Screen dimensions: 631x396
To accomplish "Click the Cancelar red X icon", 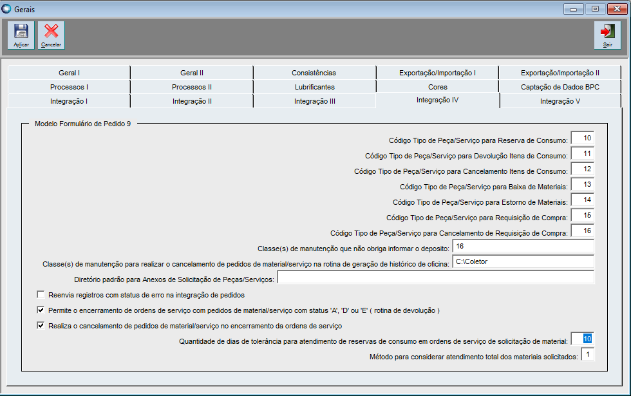I will (51, 35).
